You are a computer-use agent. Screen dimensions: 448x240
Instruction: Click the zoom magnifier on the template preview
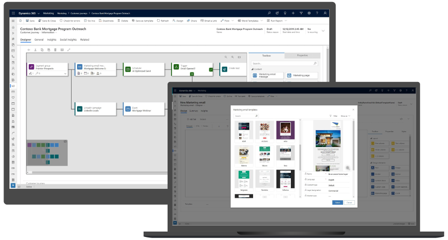coord(348,168)
